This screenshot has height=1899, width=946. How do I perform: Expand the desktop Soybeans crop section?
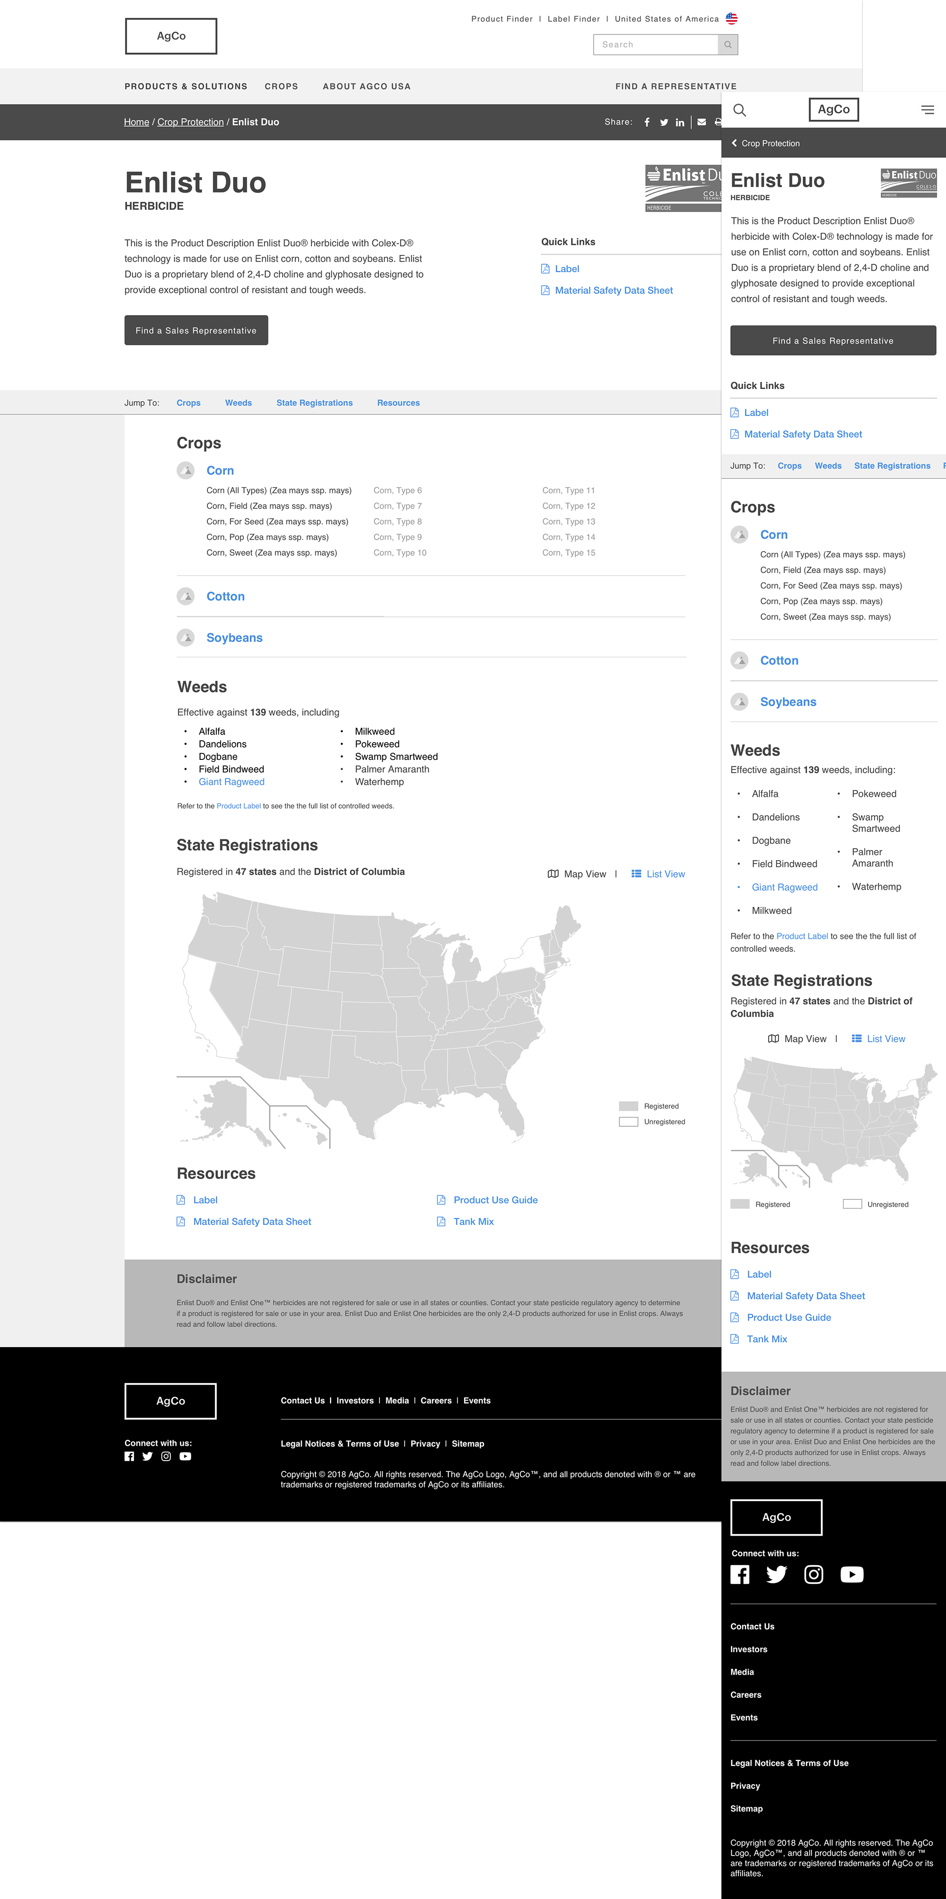pyautogui.click(x=235, y=638)
